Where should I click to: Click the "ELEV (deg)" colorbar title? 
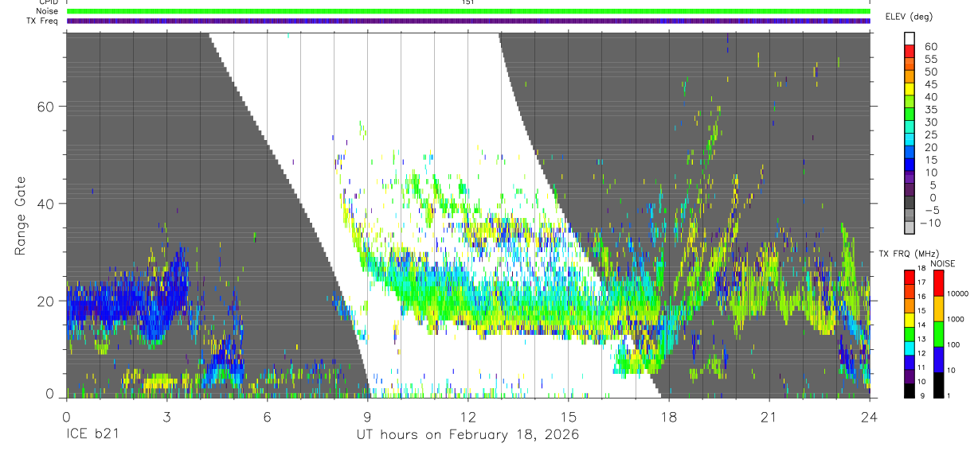coord(911,17)
